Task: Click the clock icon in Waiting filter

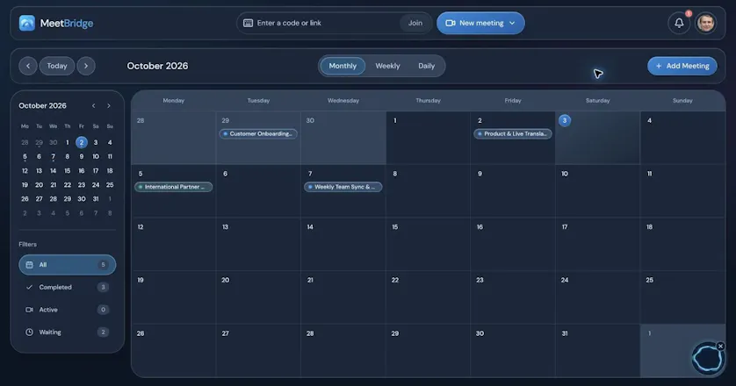Action: coord(29,332)
